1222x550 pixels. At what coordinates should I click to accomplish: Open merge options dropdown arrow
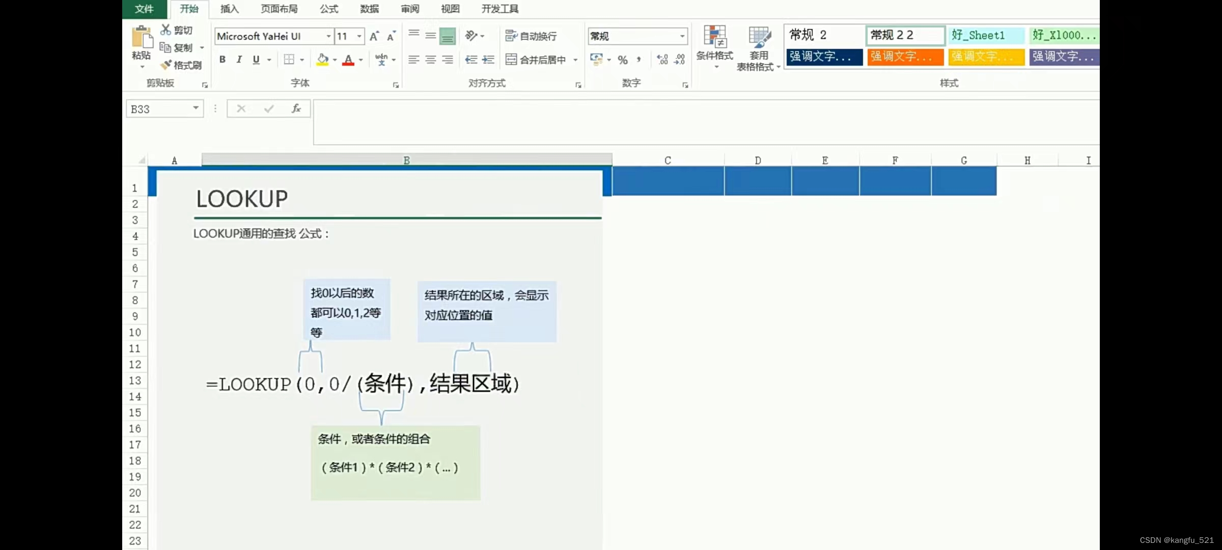[575, 60]
